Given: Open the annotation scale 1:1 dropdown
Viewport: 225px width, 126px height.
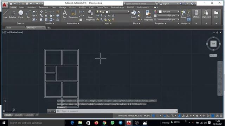Looking at the screenshot, I should [x=192, y=116].
